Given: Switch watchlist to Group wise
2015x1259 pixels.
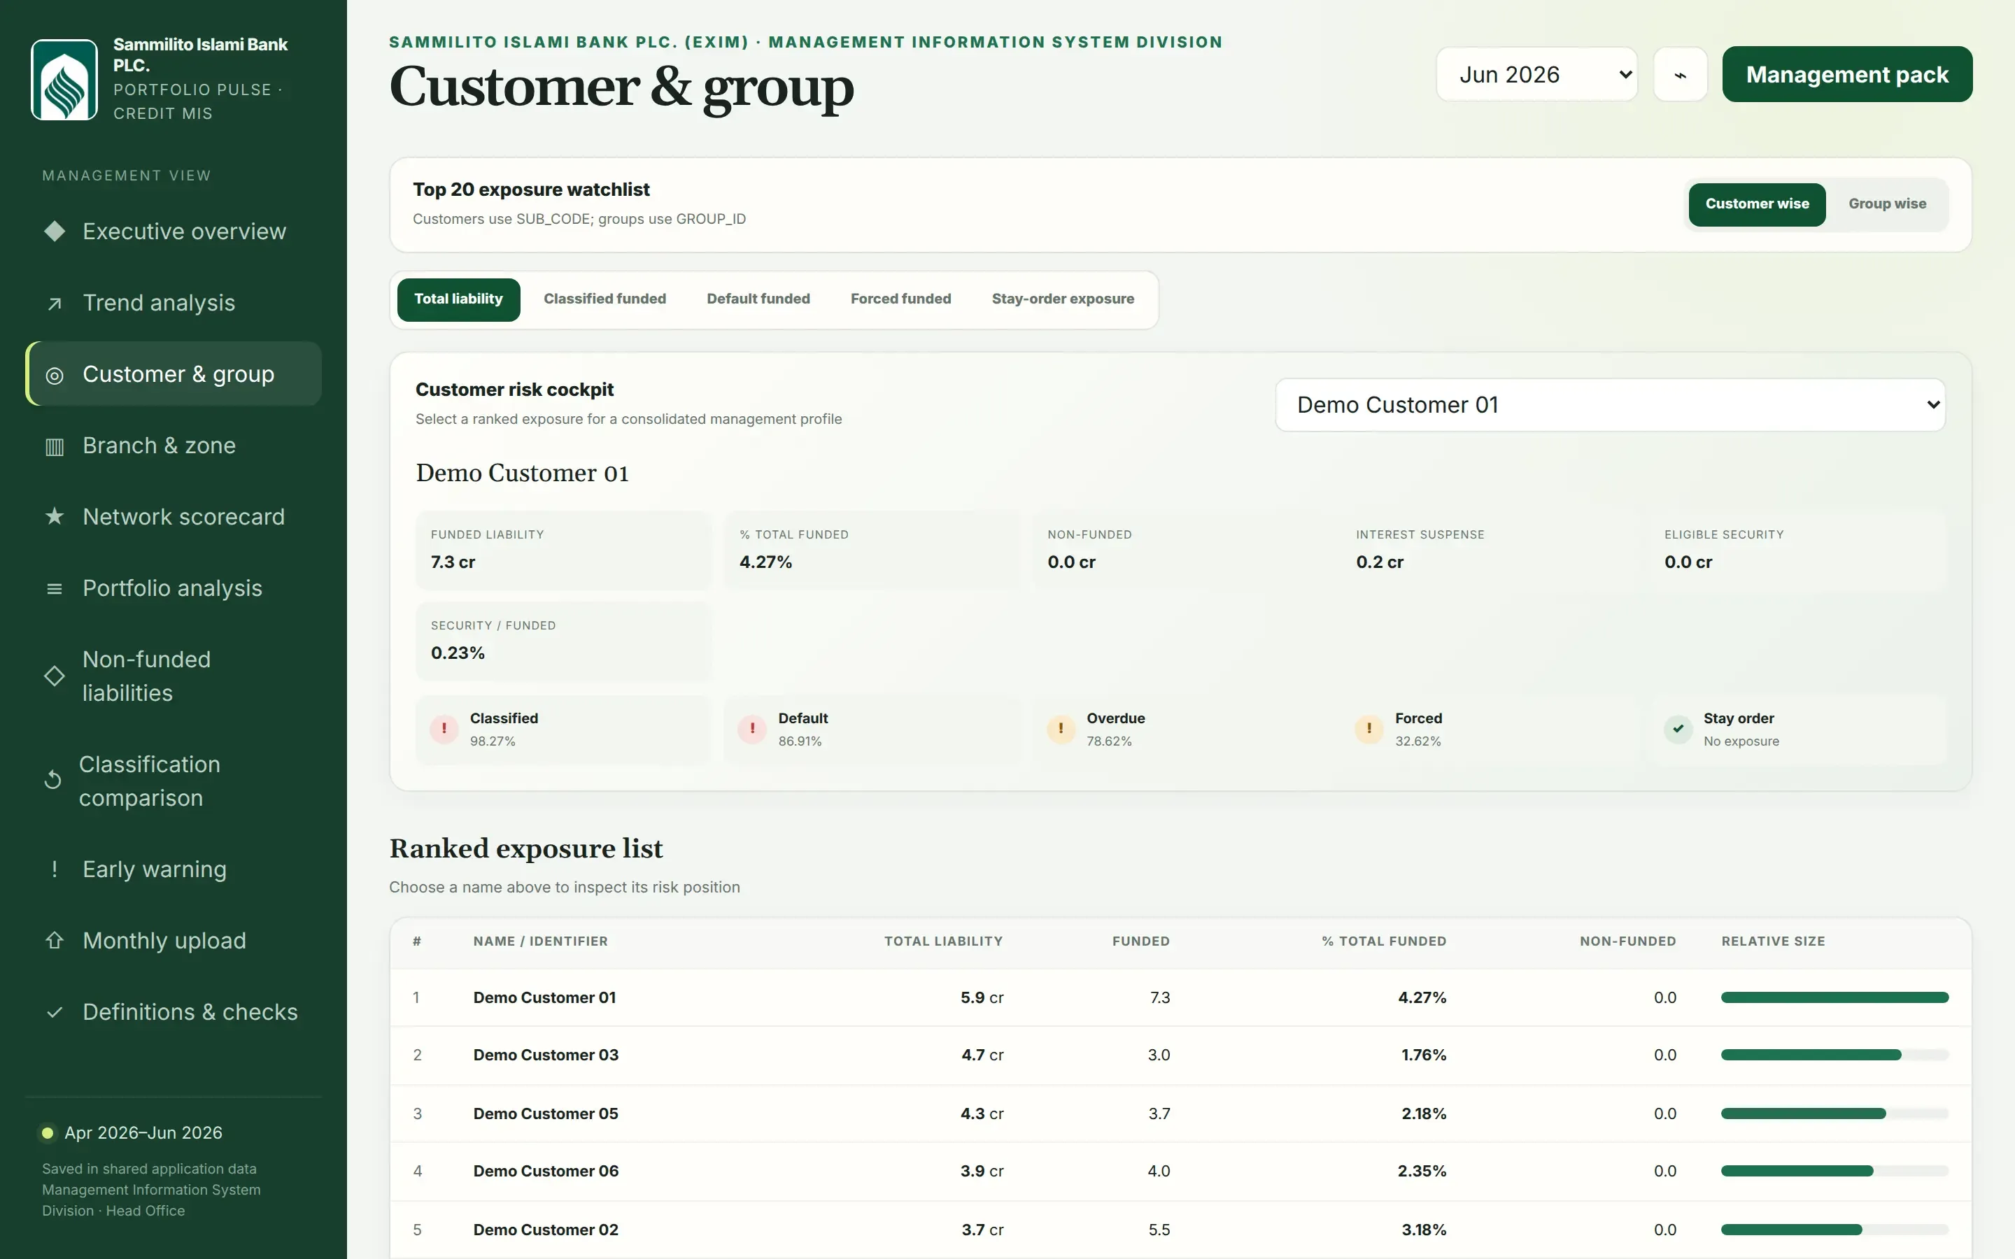Looking at the screenshot, I should point(1887,204).
